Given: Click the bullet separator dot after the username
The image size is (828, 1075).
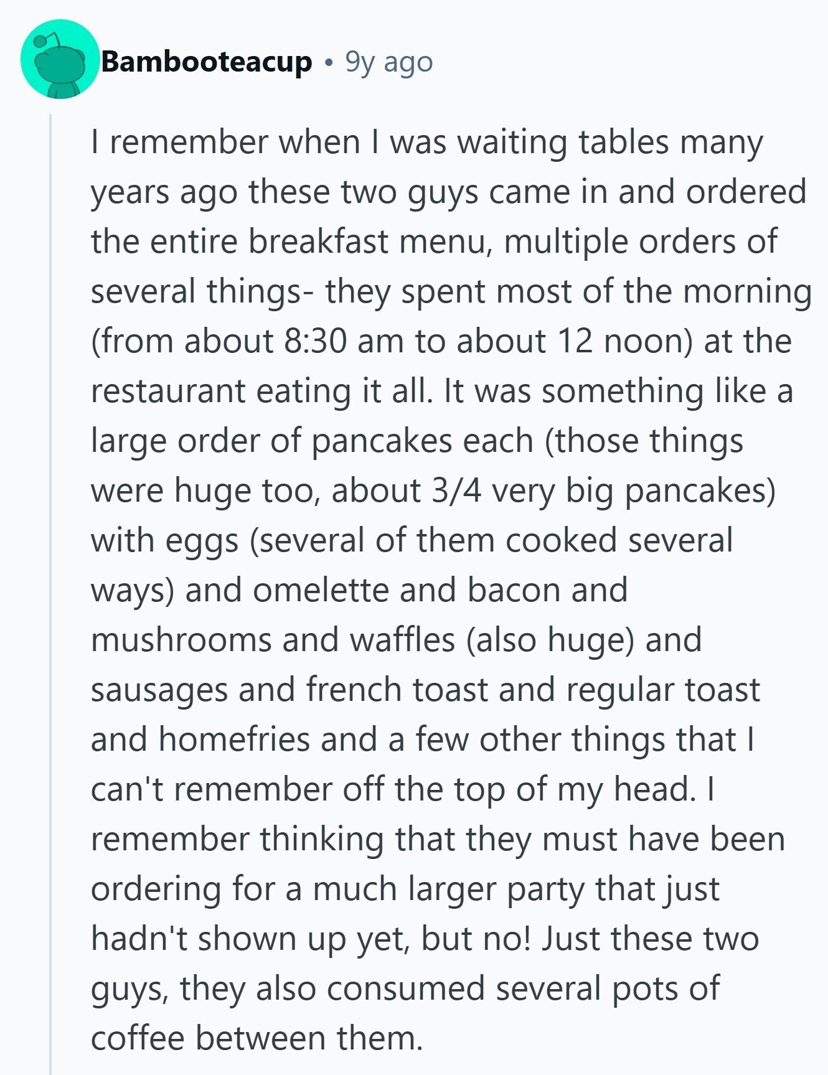Looking at the screenshot, I should coord(328,62).
